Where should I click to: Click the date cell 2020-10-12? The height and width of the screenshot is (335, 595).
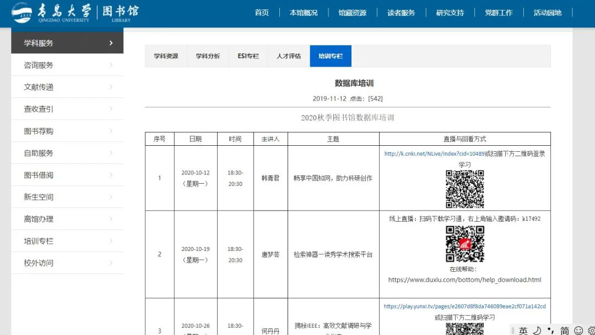196,178
